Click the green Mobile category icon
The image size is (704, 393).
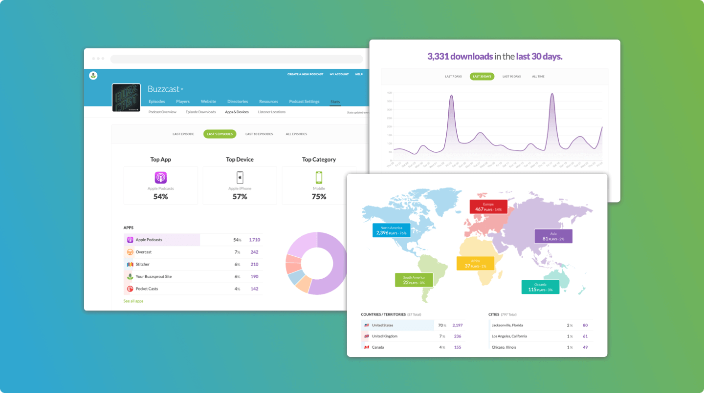point(319,177)
